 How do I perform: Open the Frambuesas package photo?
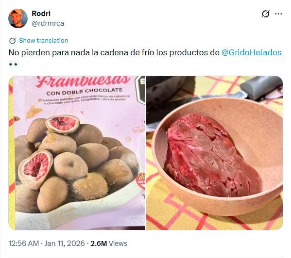[77, 153]
